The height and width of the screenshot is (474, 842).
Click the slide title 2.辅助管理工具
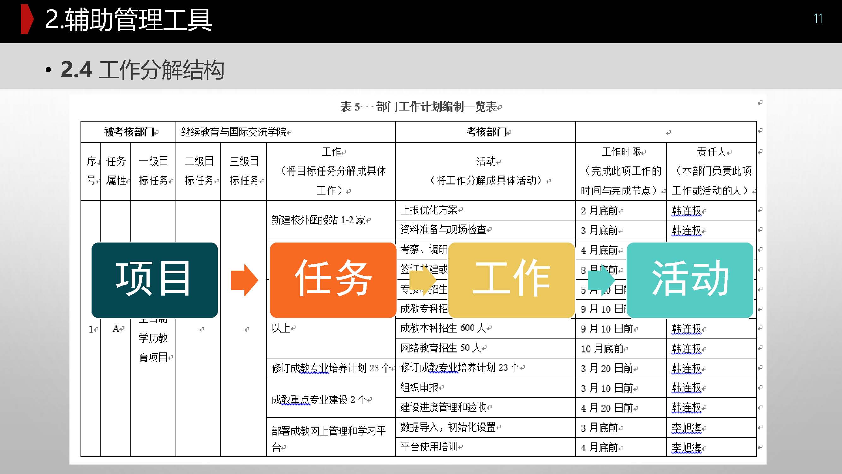coord(128,20)
